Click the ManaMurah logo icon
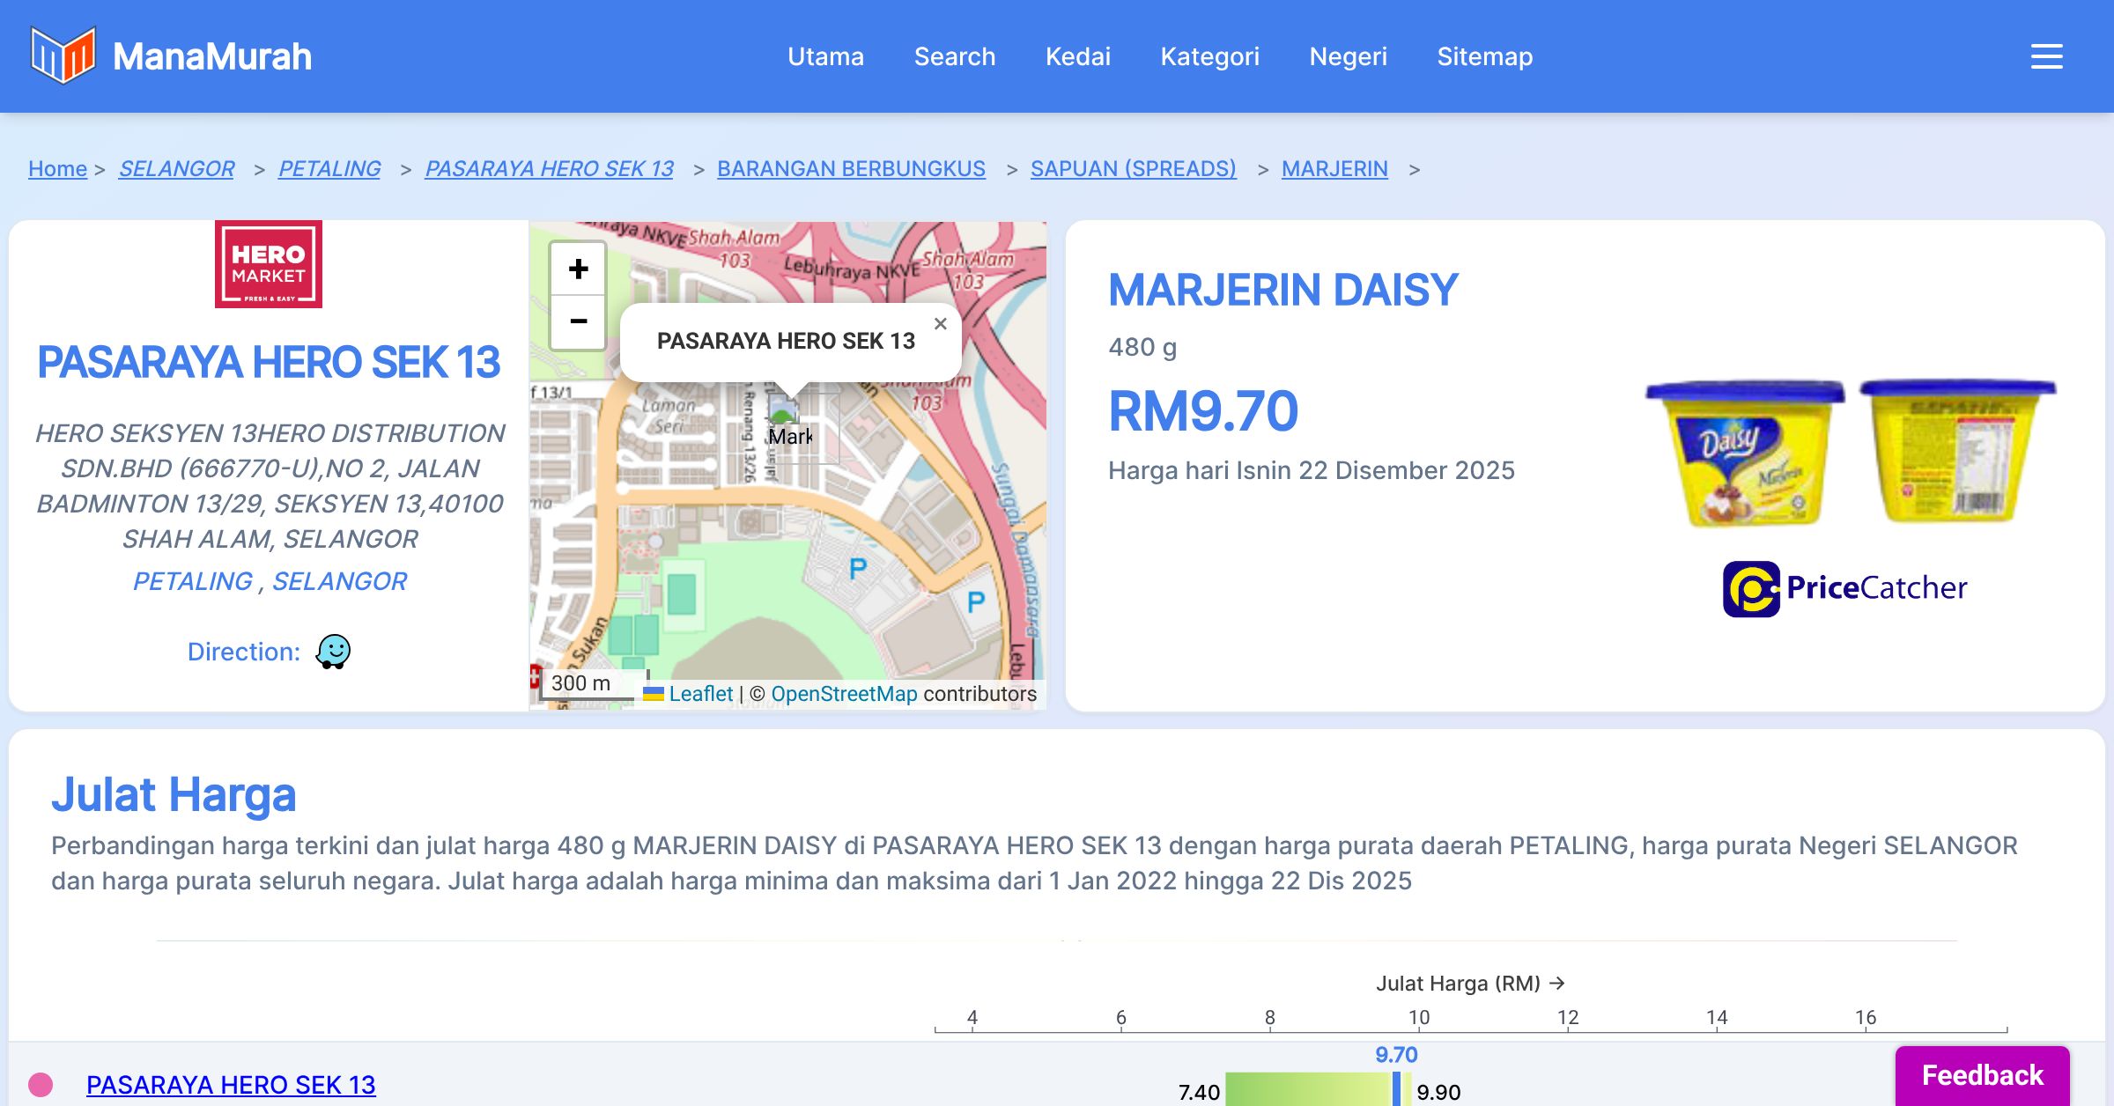Screen dimensions: 2114x1106 coord(63,55)
